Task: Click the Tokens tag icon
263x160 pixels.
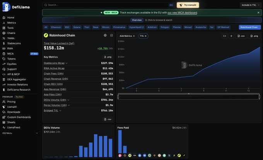Action: [x=4, y=59]
